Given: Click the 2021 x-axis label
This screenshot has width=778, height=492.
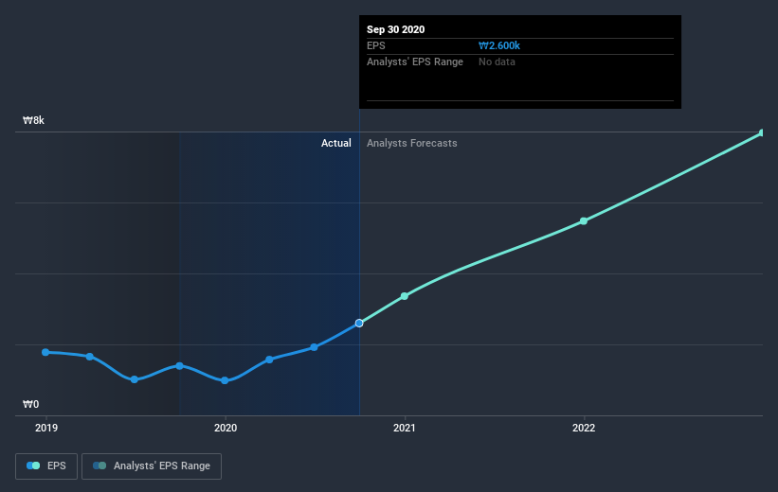Looking at the screenshot, I should pyautogui.click(x=405, y=428).
